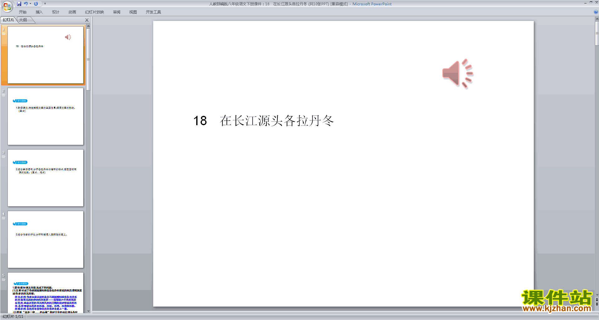Select slide 1 thumbnail
The width and height of the screenshot is (599, 320).
pos(46,55)
